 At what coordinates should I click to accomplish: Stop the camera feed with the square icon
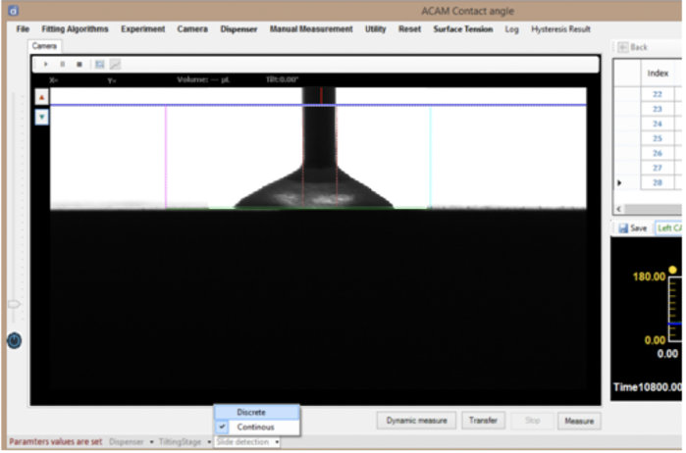[79, 65]
